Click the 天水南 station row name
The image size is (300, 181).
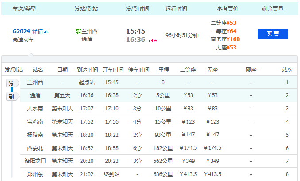[35, 109]
